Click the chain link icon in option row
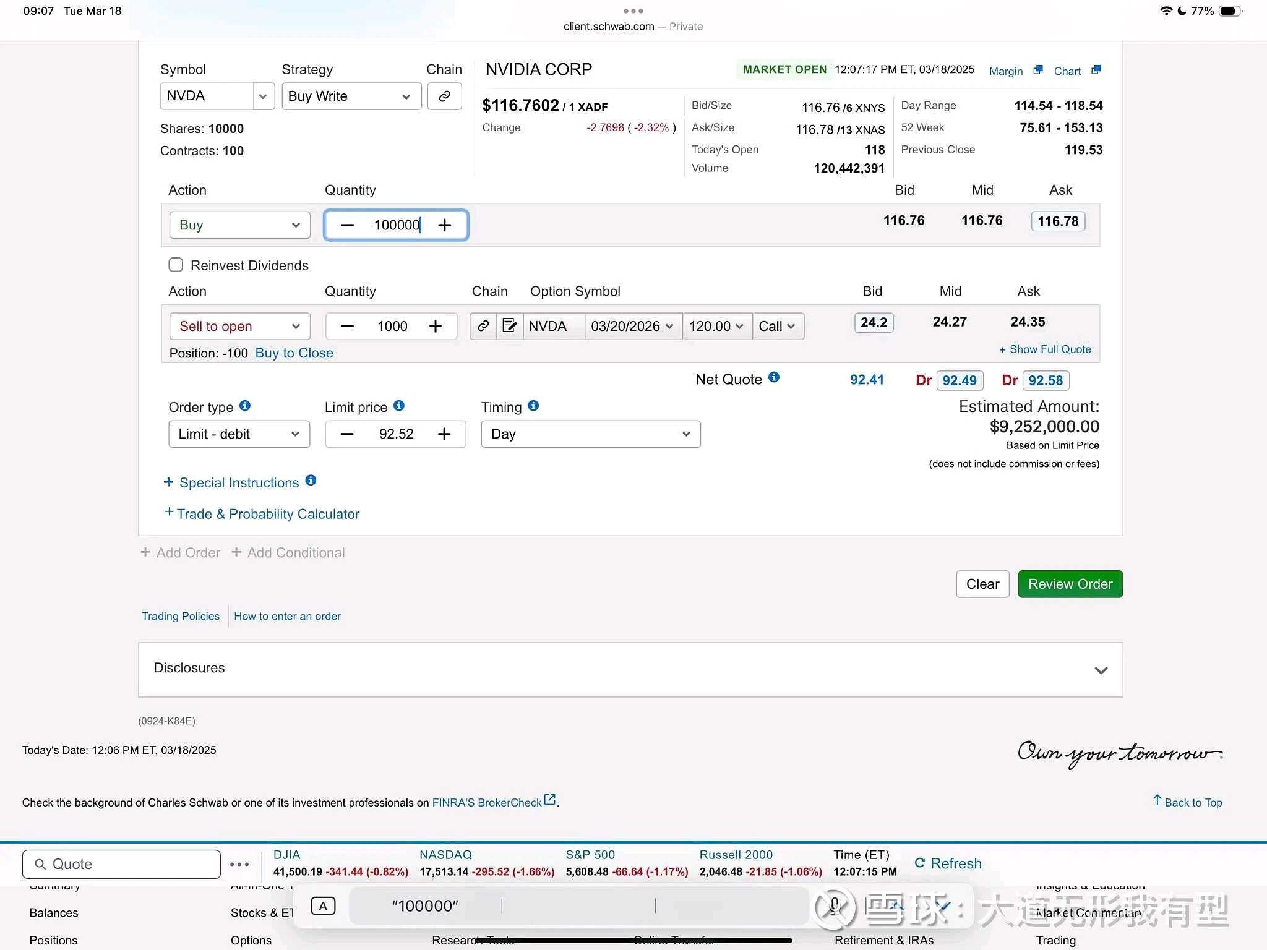Viewport: 1267px width, 950px height. 483,326
